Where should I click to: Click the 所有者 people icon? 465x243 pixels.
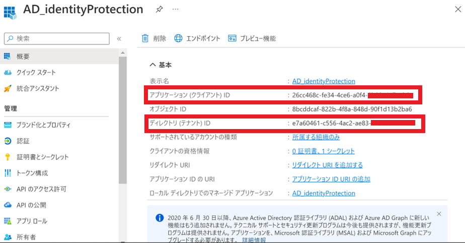(x=8, y=237)
